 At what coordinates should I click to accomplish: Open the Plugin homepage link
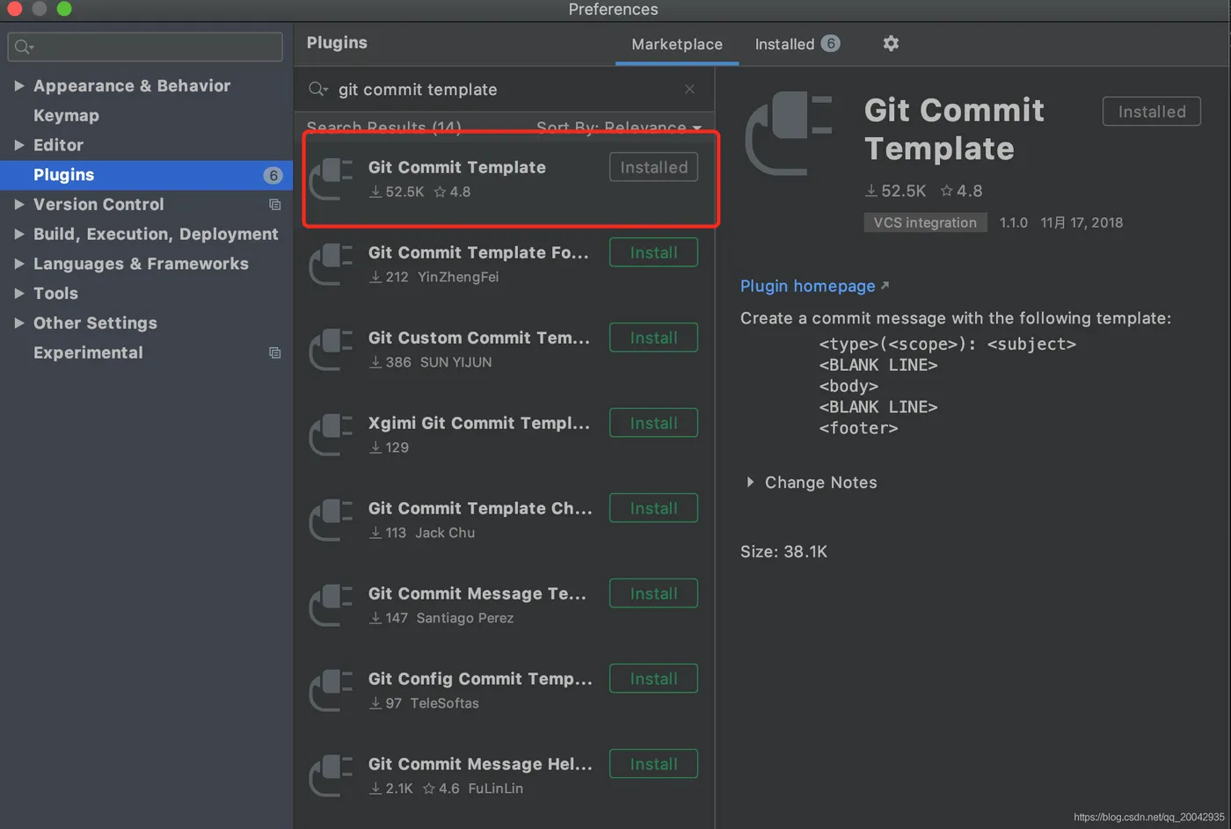[x=807, y=286]
